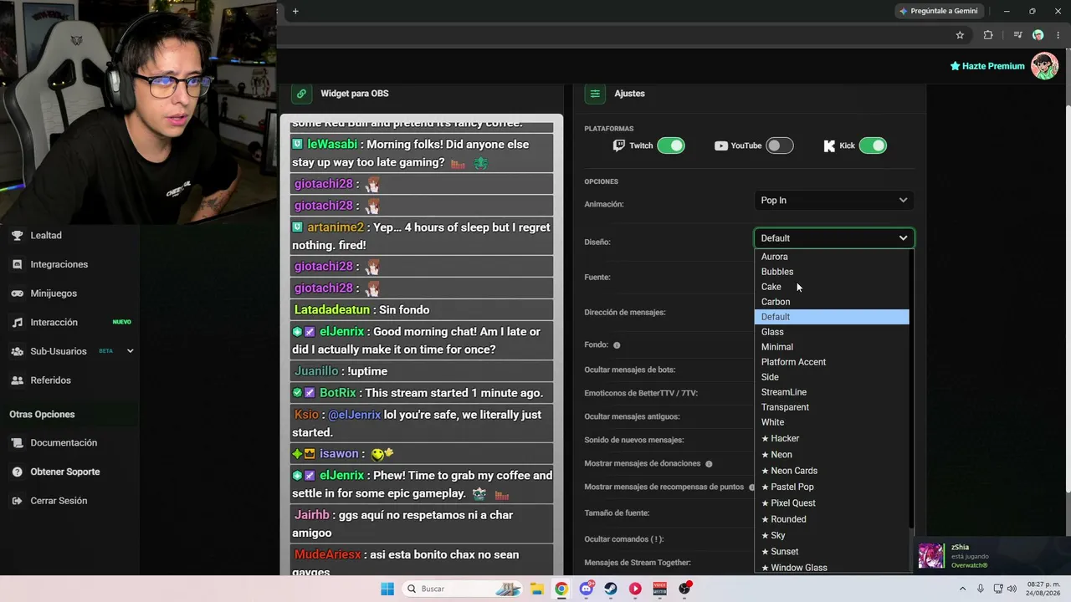Disable the Twitch platform toggle
Viewport: 1071px width, 602px height.
tap(671, 145)
